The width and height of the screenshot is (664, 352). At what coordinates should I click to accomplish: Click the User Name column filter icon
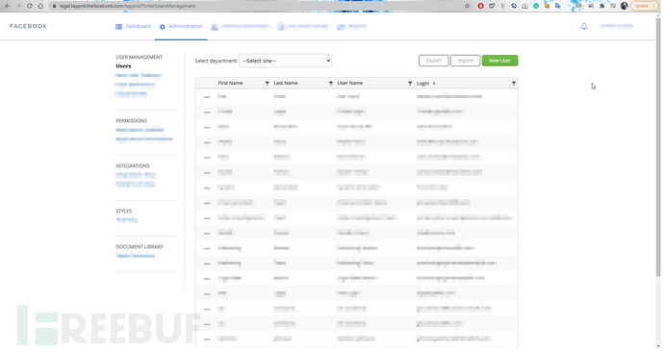point(410,84)
